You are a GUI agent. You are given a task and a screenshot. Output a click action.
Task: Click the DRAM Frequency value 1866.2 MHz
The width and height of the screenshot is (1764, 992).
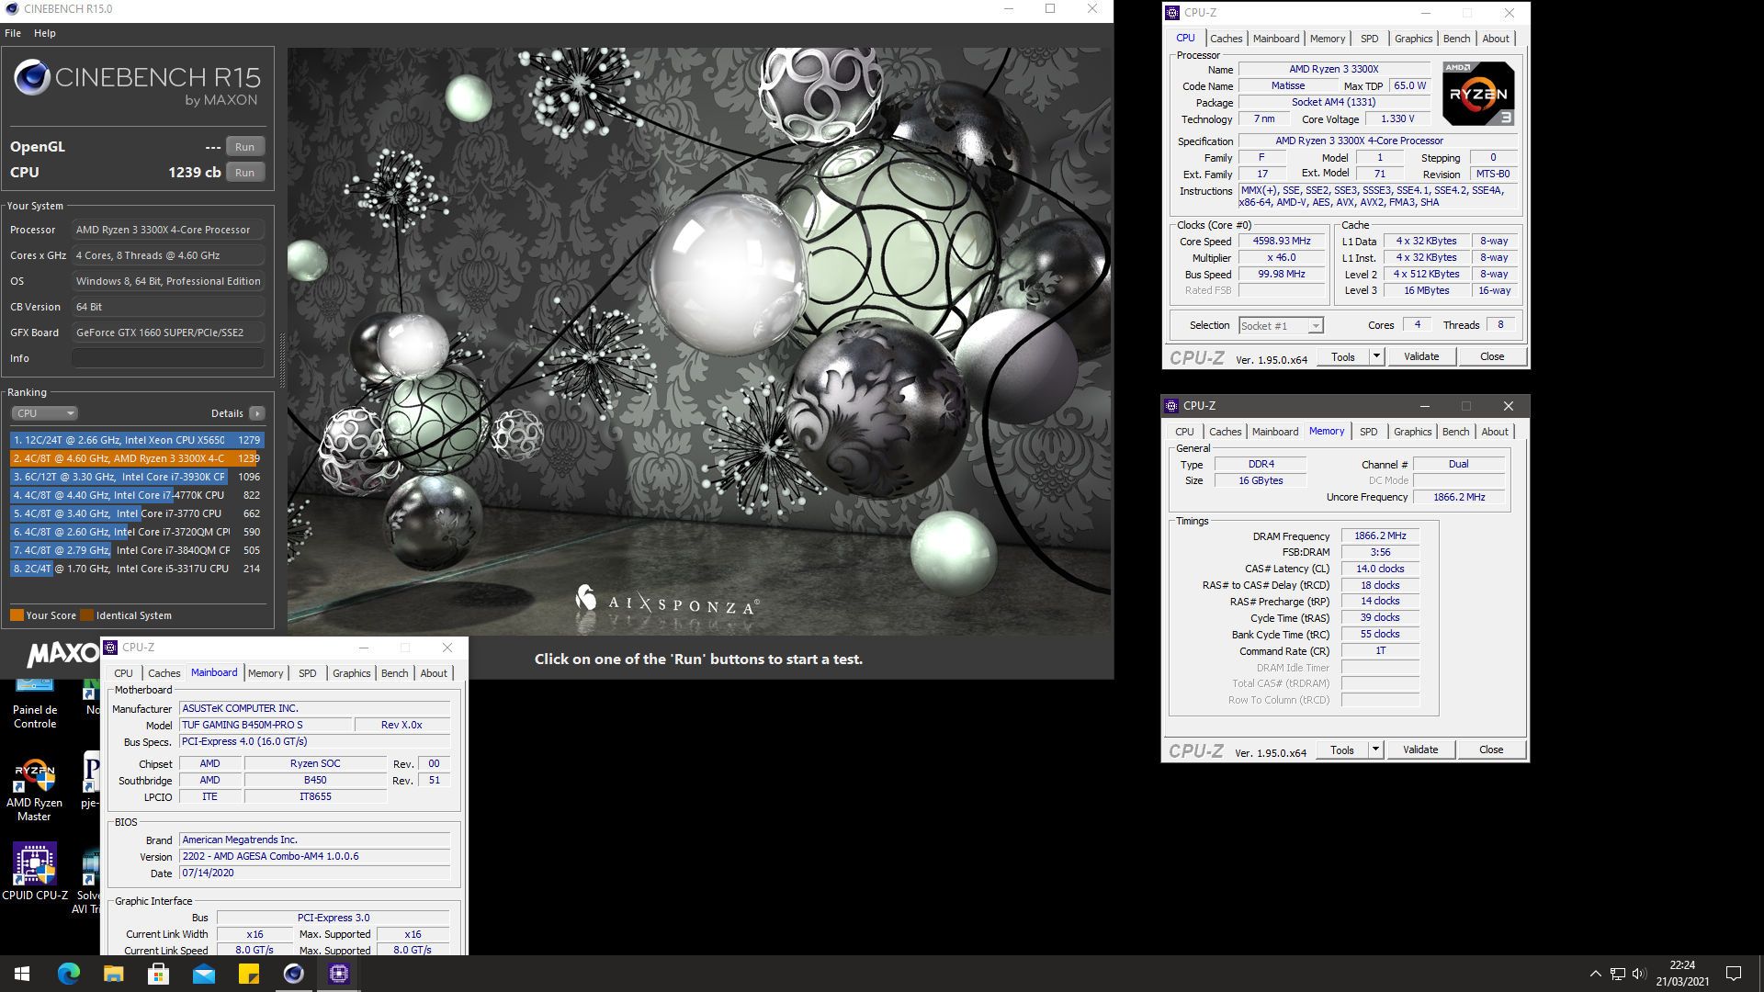click(x=1380, y=535)
